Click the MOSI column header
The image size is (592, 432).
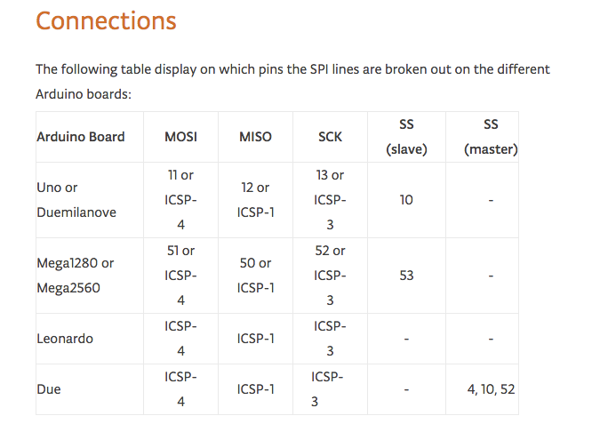point(180,137)
